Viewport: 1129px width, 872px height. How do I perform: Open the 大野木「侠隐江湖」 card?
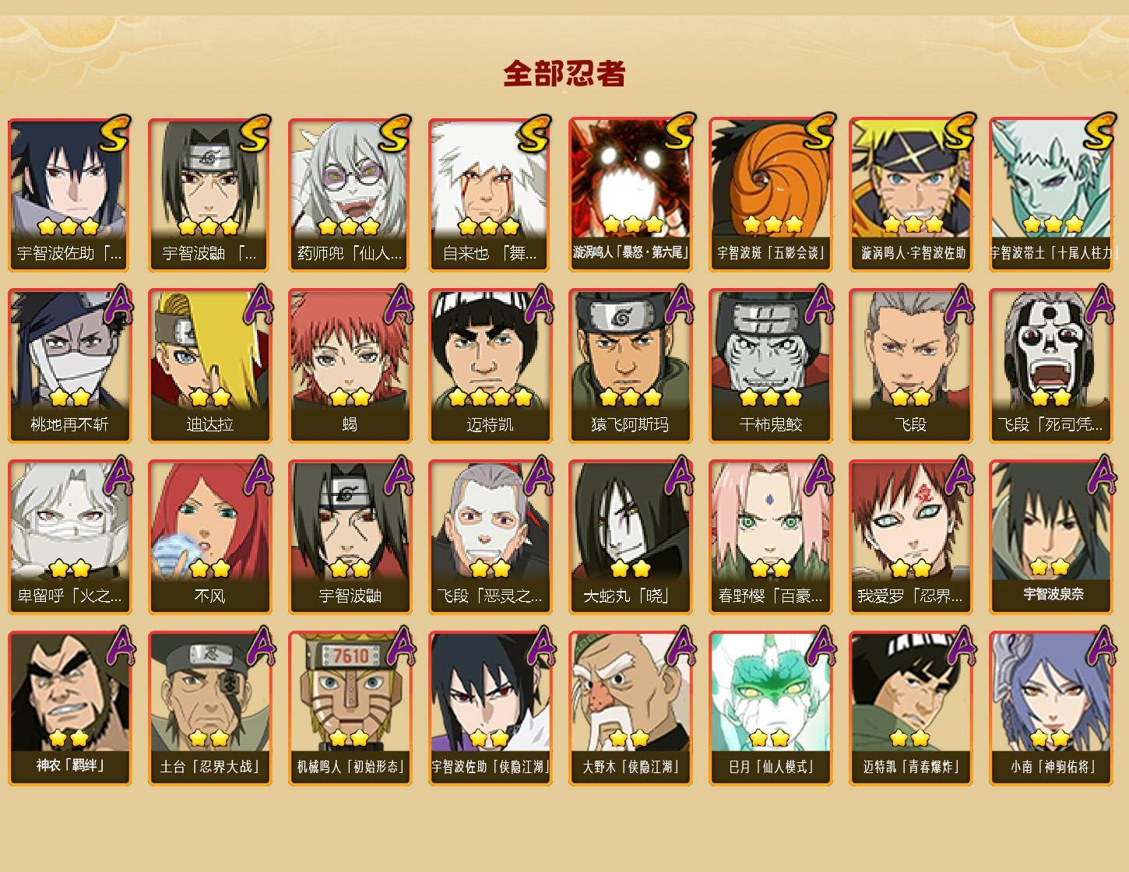tap(631, 708)
